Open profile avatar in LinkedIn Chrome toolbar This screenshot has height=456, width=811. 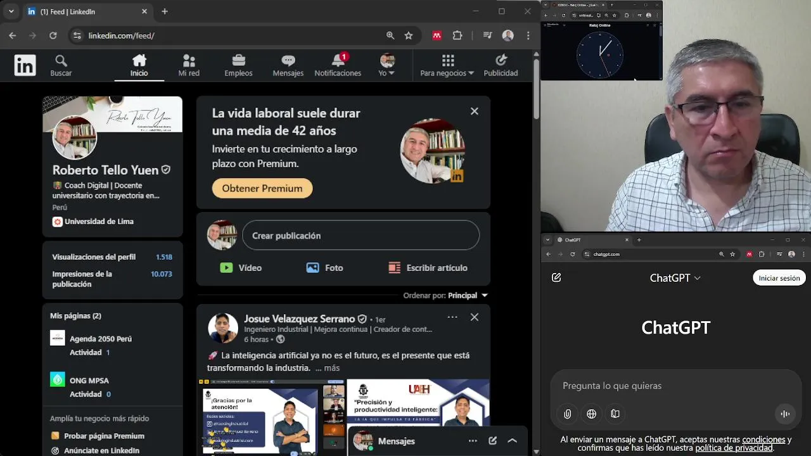(x=508, y=35)
